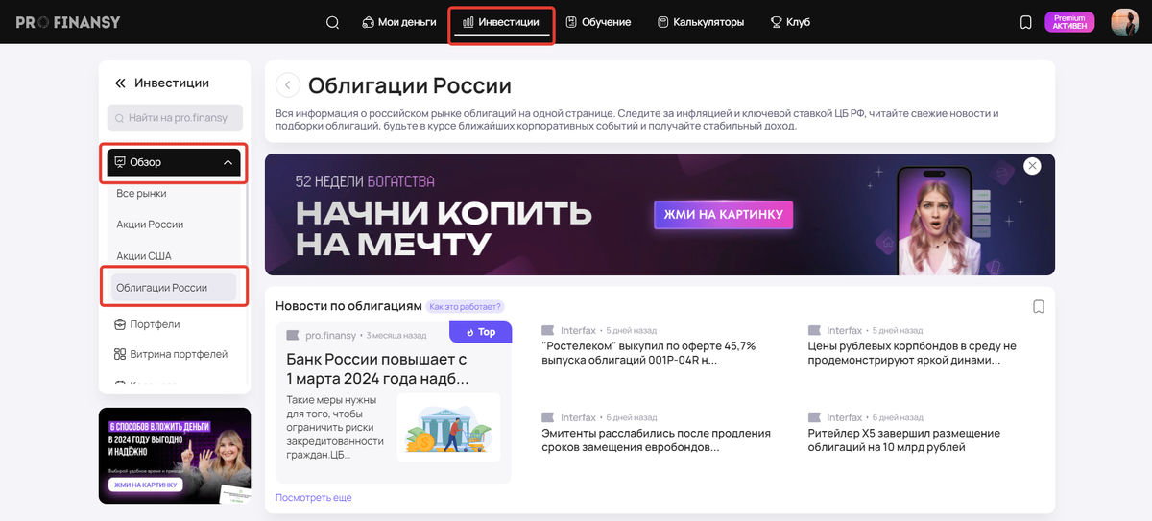Open the Калькуляторы menu
Image resolution: width=1152 pixels, height=521 pixels.
(701, 22)
